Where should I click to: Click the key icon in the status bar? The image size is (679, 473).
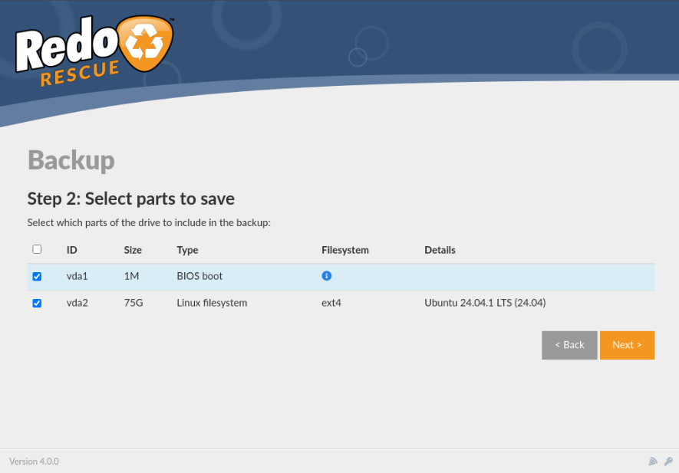coord(668,461)
